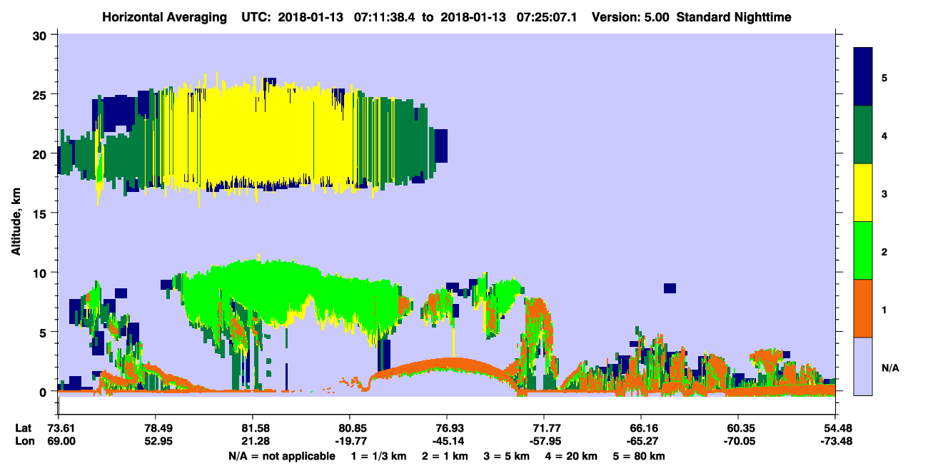Click the 'Lat' row label
The image size is (928, 476).
point(24,427)
